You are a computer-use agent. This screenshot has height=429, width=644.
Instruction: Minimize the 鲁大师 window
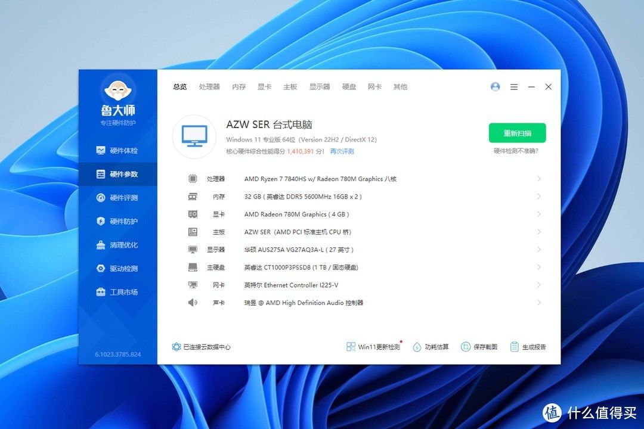click(x=531, y=87)
